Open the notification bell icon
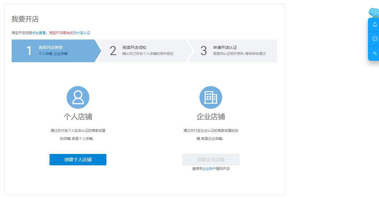This screenshot has width=379, height=198. pyautogui.click(x=375, y=25)
